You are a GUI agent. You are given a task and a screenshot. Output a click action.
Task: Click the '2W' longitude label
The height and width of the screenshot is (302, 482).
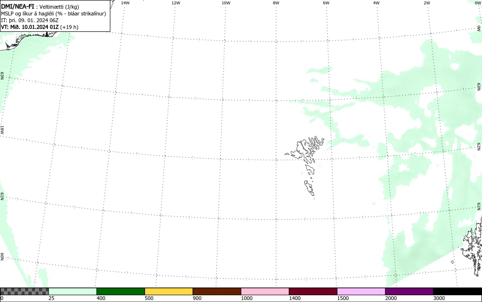tap(427, 3)
